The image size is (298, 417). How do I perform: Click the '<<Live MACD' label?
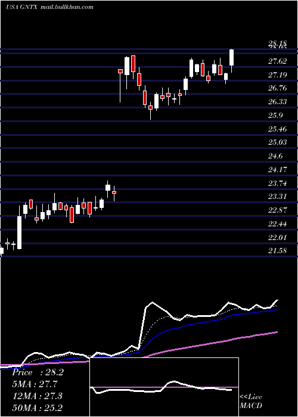point(251,402)
